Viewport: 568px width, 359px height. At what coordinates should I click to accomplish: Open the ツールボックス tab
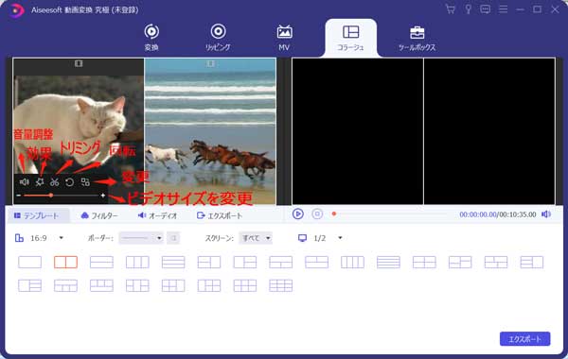417,38
